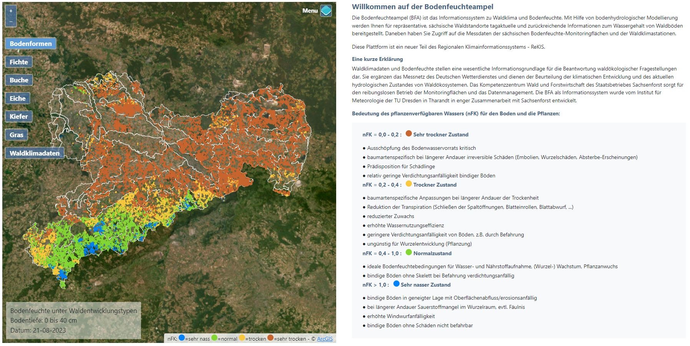The image size is (690, 346).
Task: Open the Waldklimadaten section
Action: [x=35, y=153]
